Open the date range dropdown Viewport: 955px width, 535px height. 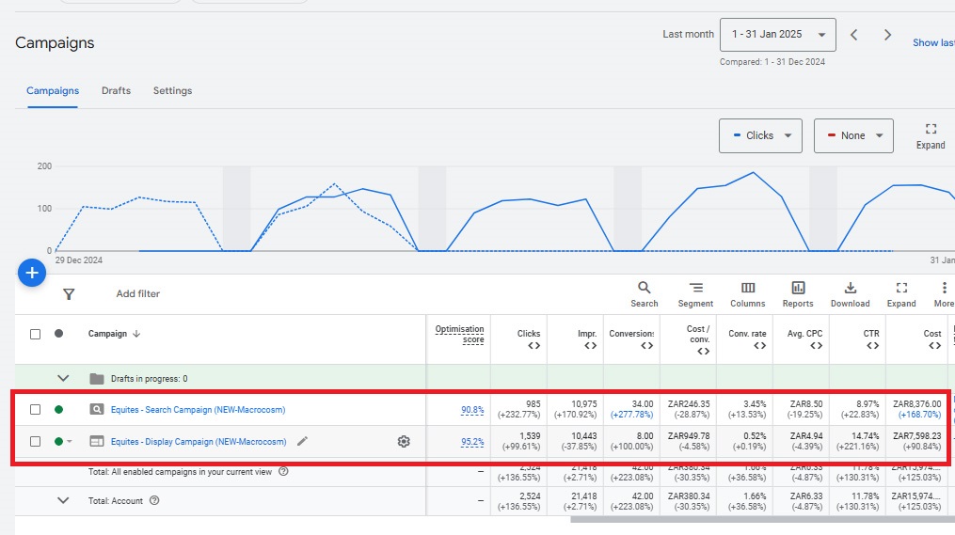click(777, 35)
